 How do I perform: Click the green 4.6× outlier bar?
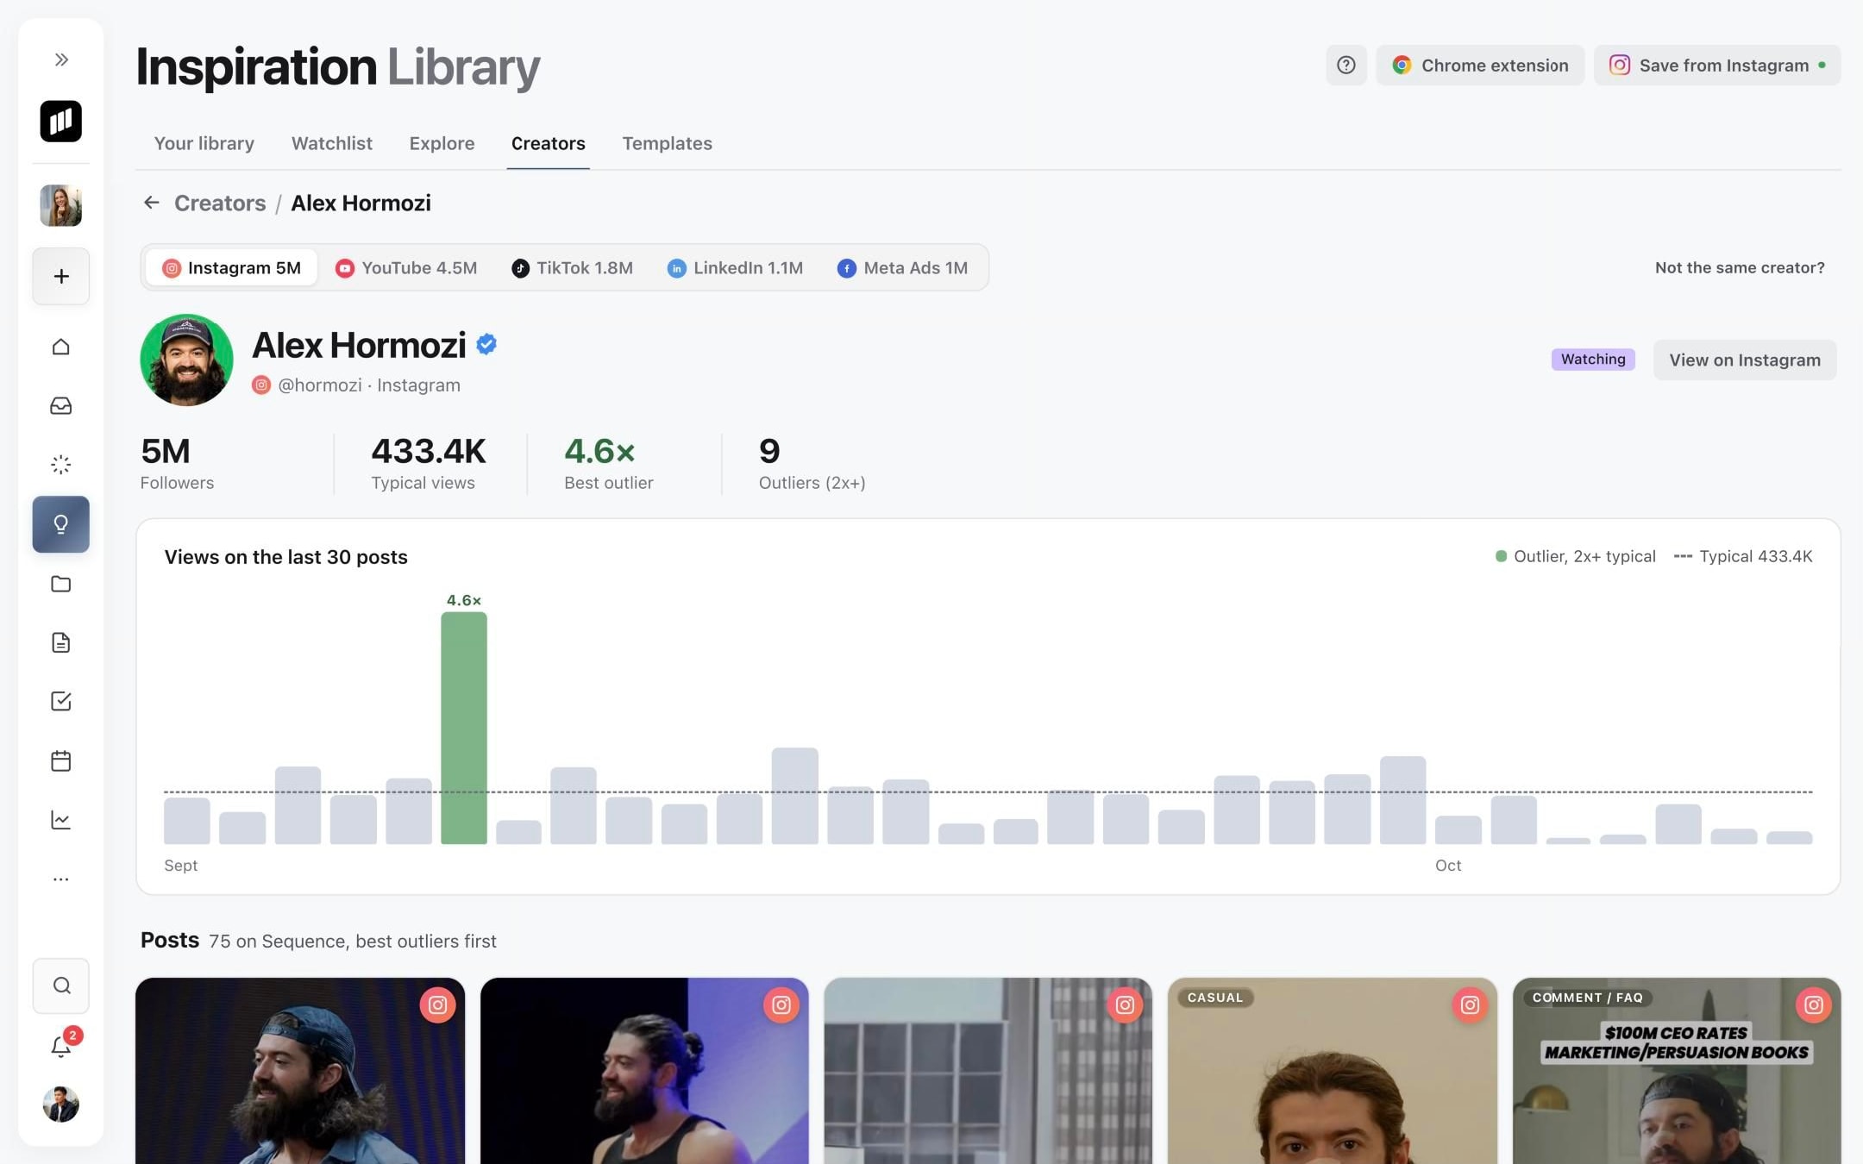click(x=464, y=728)
